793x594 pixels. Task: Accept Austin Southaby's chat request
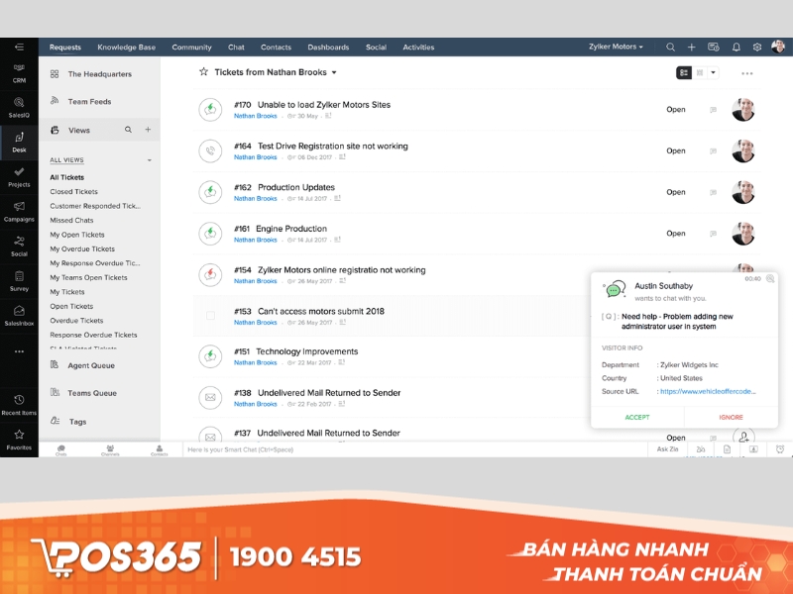tap(638, 417)
